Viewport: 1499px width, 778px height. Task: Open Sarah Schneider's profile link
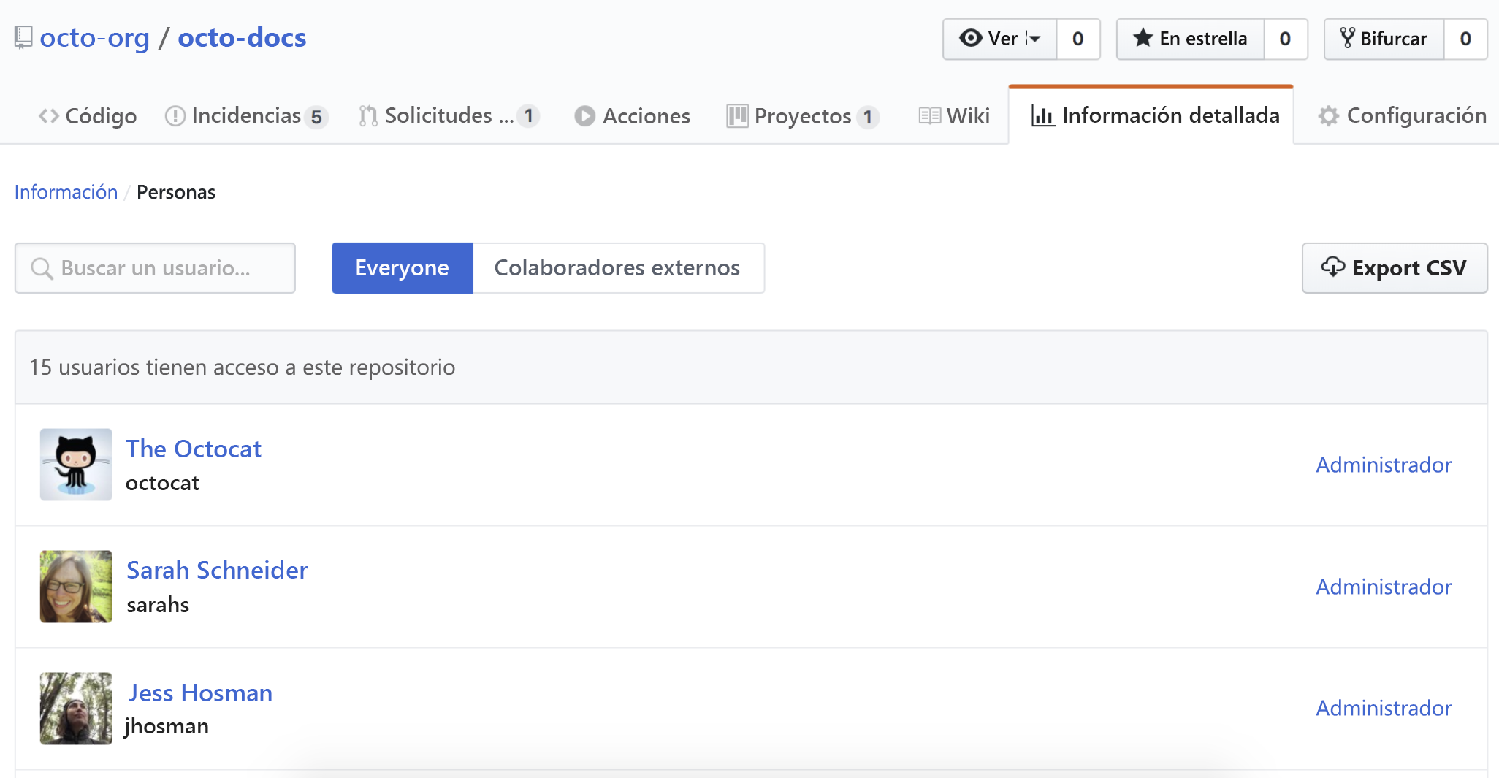click(x=217, y=570)
